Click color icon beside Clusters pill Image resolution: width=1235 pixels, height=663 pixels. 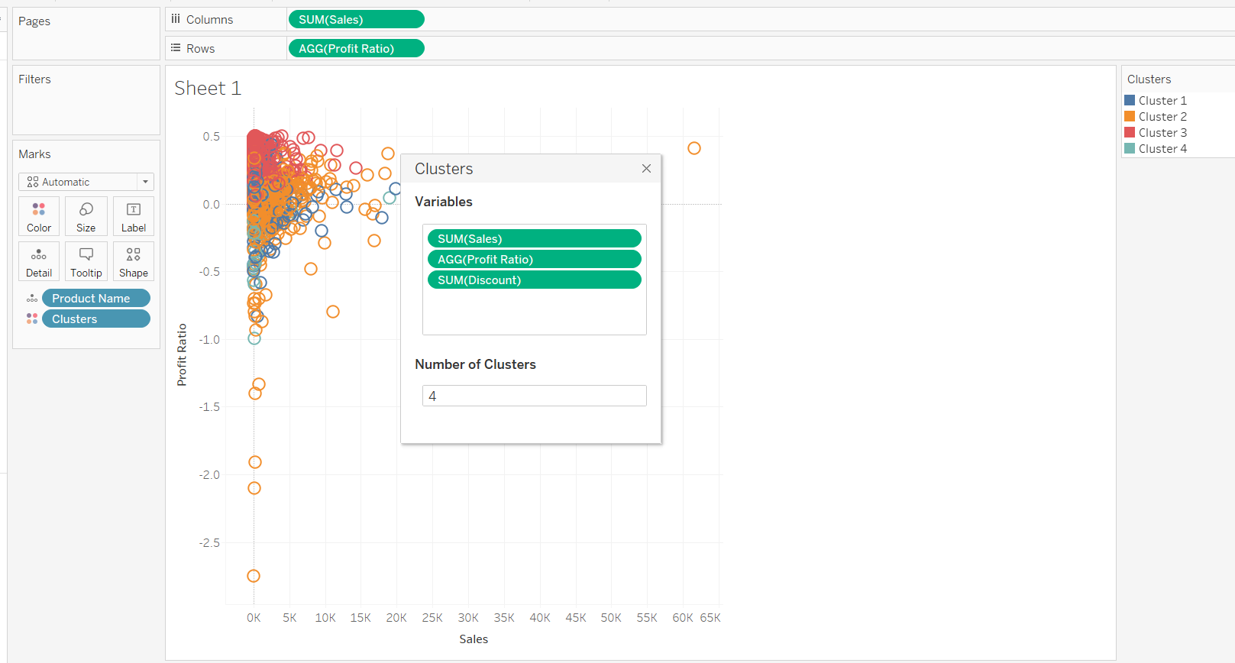click(32, 319)
